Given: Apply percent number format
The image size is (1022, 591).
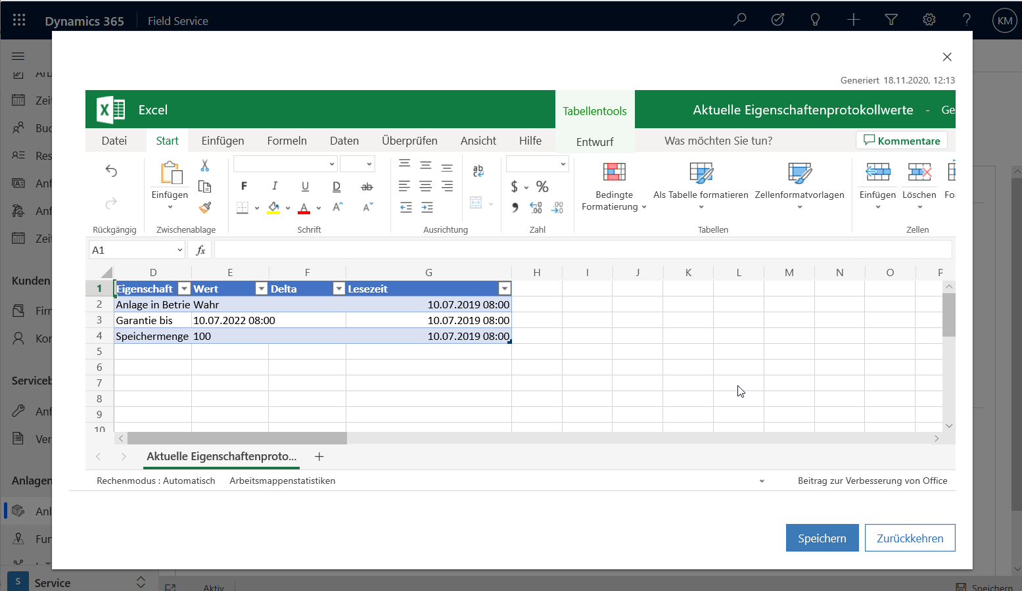Looking at the screenshot, I should coord(542,187).
